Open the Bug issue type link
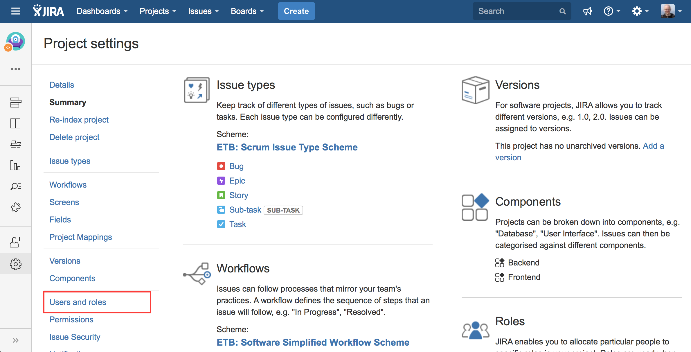Image resolution: width=691 pixels, height=352 pixels. coord(236,166)
